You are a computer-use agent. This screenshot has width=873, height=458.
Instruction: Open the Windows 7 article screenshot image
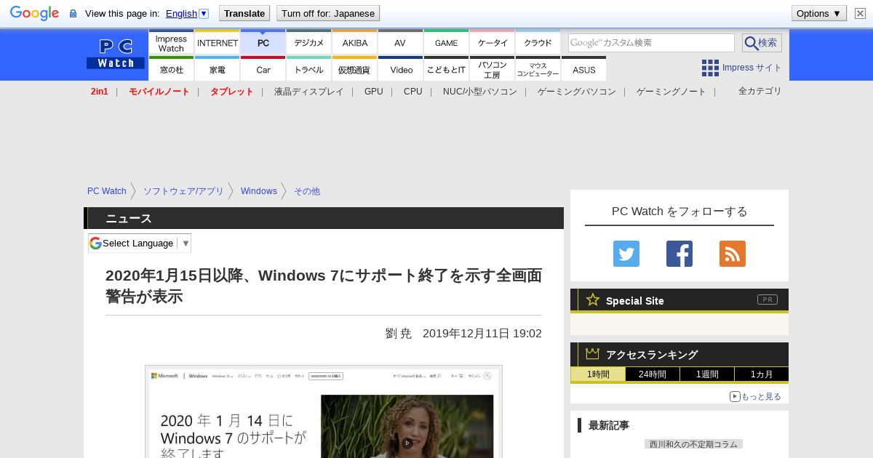(324, 412)
